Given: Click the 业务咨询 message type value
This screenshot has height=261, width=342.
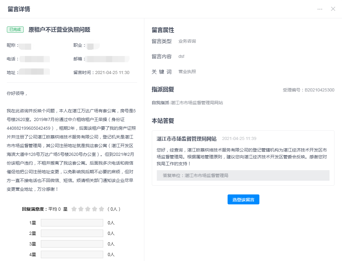Looking at the screenshot, I should [187, 41].
